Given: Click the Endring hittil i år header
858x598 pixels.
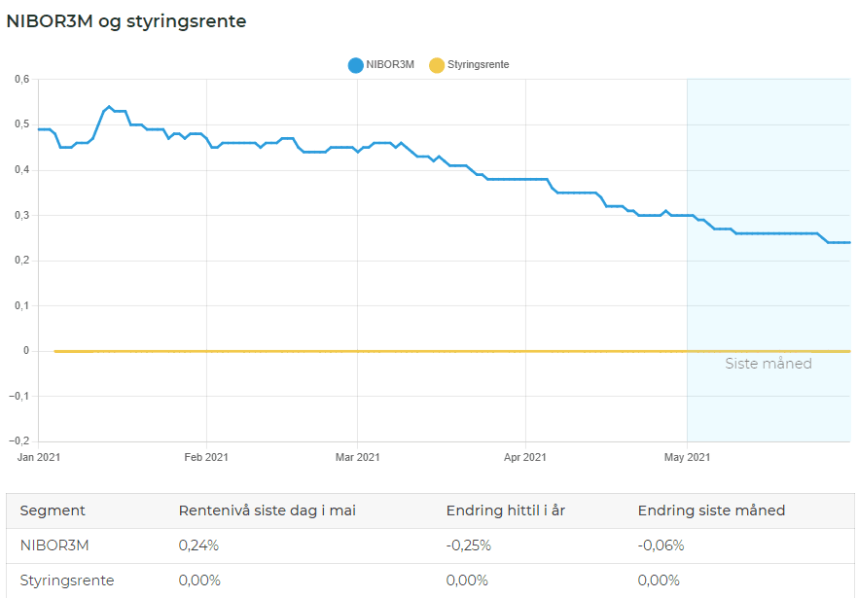Looking at the screenshot, I should coord(506,511).
